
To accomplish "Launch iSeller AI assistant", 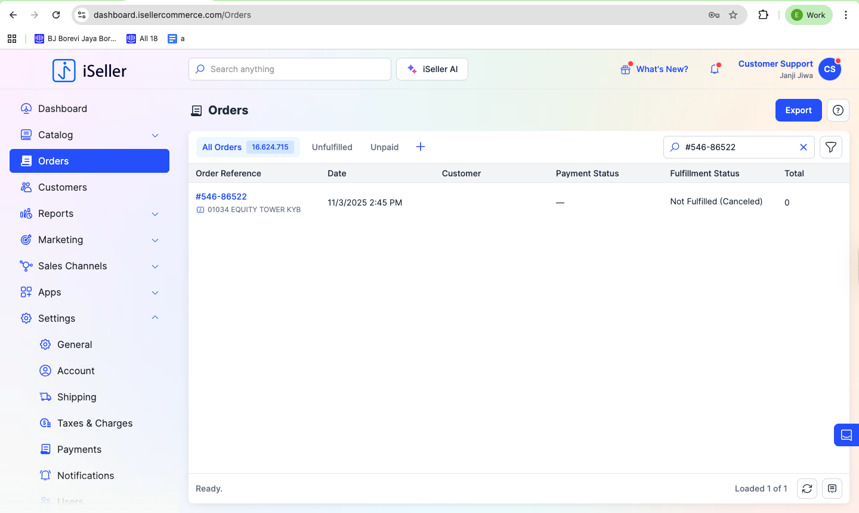I will coord(432,69).
